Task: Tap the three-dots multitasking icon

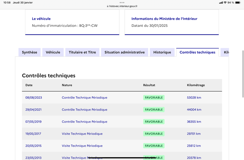Action: tap(122, 2)
